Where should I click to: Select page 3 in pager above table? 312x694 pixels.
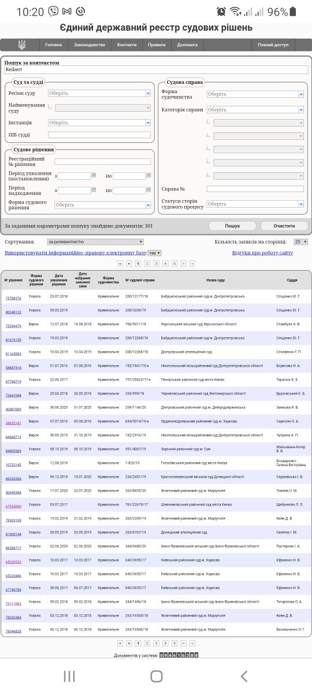pyautogui.click(x=156, y=263)
